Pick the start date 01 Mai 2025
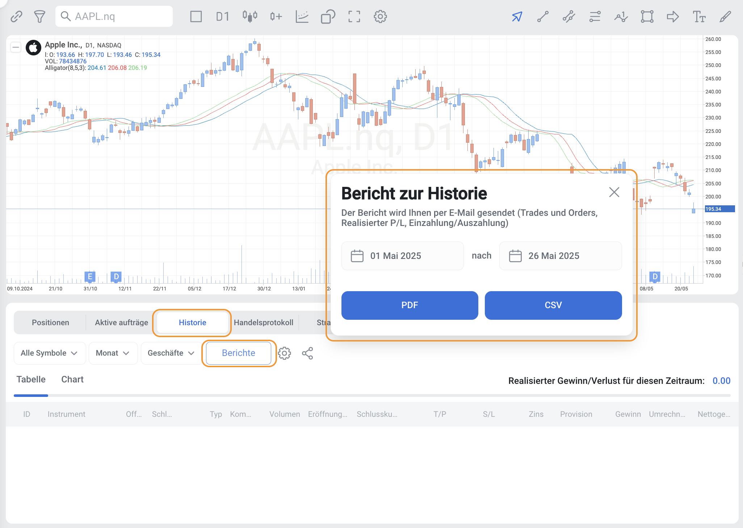743x528 pixels. [x=402, y=256]
